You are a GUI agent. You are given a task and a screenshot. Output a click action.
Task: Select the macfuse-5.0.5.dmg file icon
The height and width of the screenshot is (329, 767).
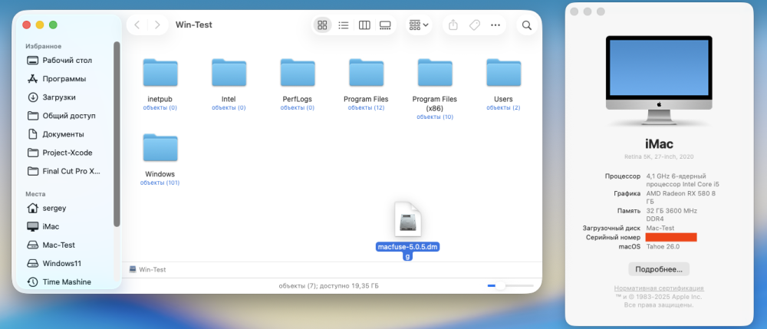[408, 220]
